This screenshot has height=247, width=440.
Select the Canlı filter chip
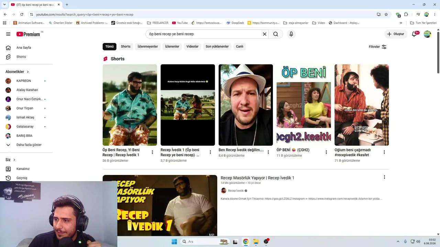click(x=240, y=47)
